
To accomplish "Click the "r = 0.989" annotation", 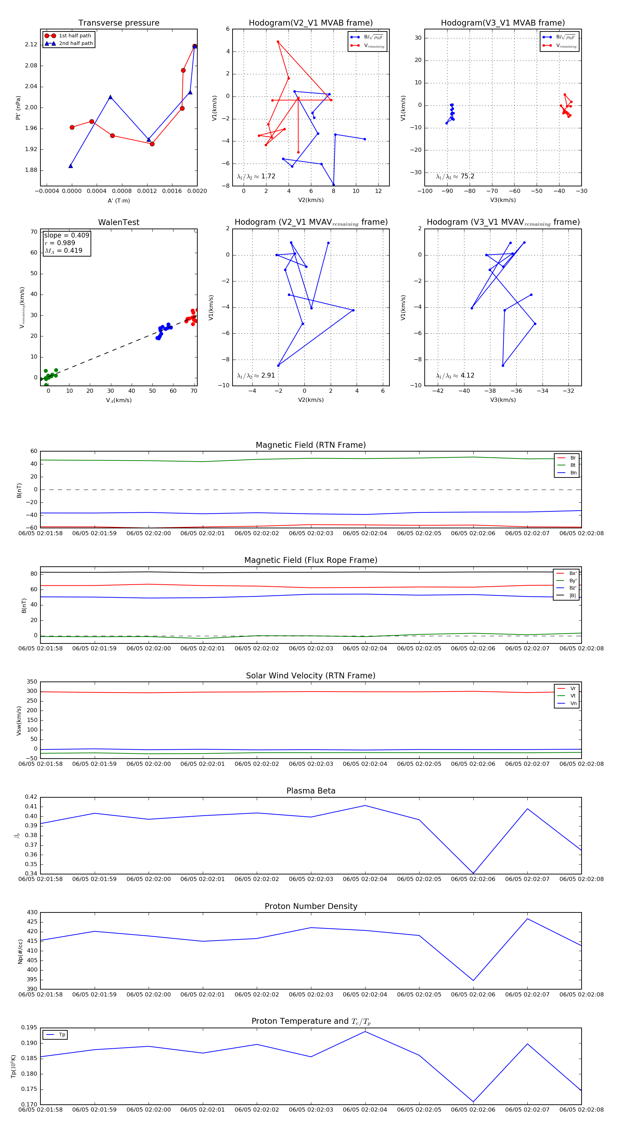I will 60,243.
